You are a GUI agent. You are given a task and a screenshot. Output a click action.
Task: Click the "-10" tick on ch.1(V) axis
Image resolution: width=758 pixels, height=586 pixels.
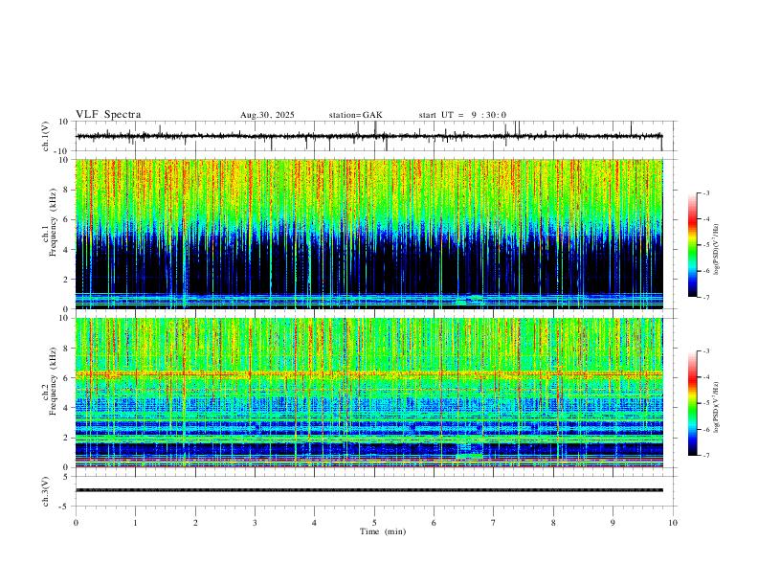point(62,151)
